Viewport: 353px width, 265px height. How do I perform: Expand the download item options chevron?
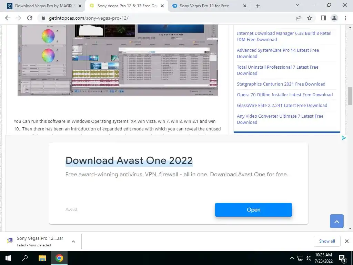(x=73, y=241)
